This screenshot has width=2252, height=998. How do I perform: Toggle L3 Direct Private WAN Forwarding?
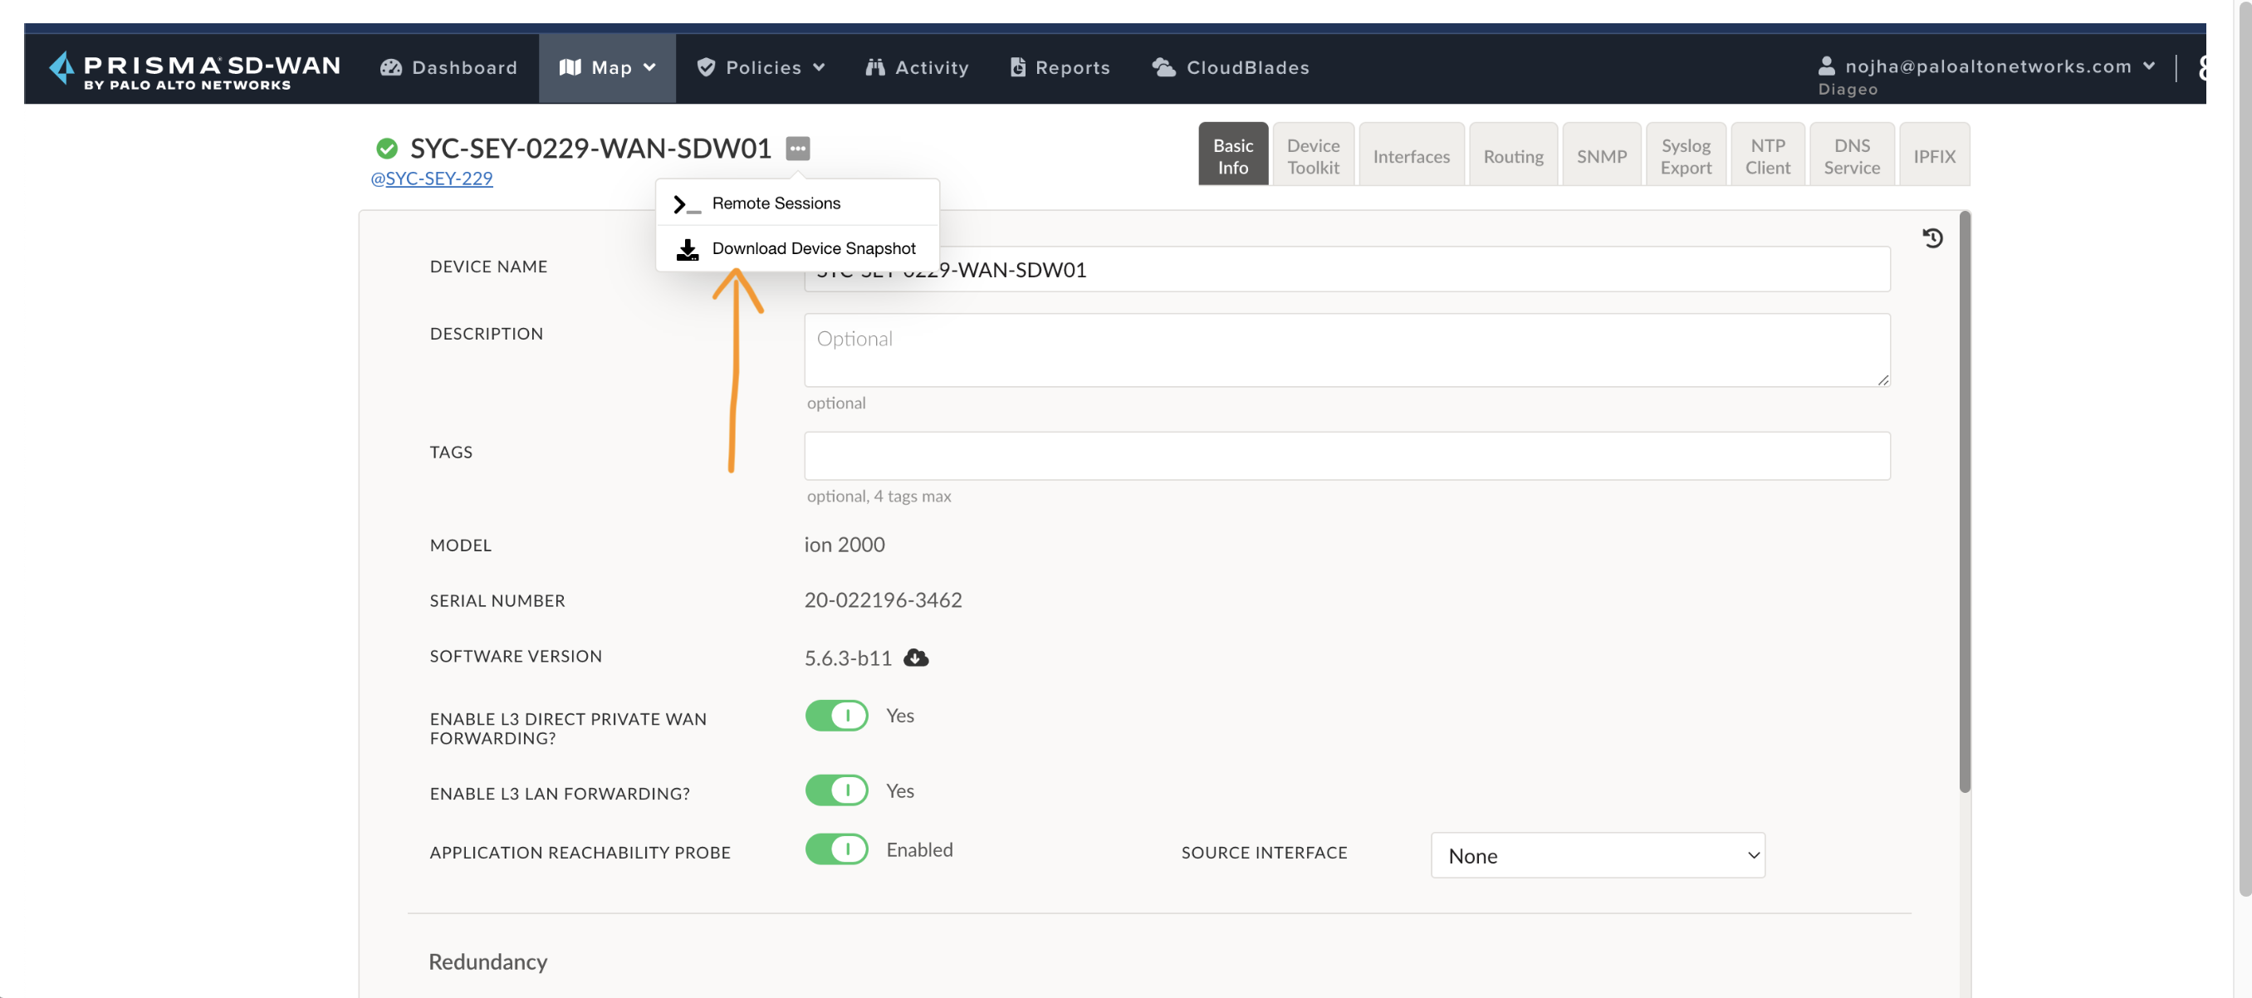coord(835,715)
